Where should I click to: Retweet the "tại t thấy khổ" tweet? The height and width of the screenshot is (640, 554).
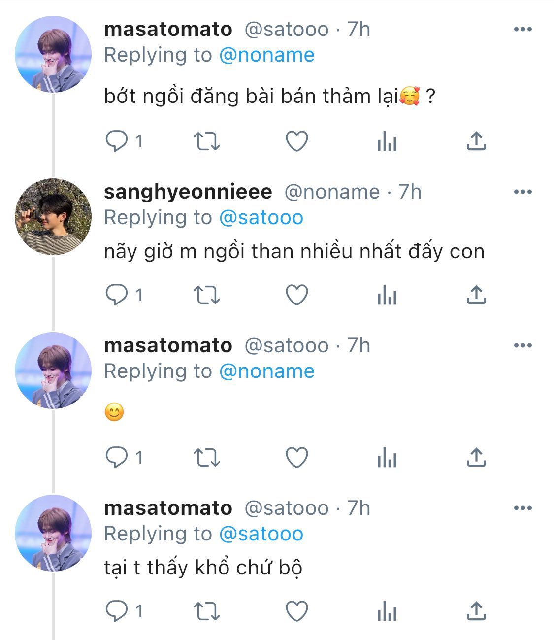[x=206, y=611]
